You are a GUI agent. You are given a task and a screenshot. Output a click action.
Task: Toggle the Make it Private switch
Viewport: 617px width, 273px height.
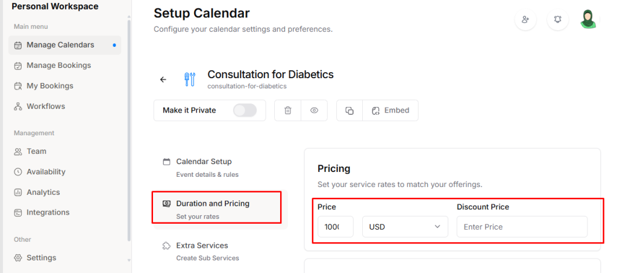(245, 110)
